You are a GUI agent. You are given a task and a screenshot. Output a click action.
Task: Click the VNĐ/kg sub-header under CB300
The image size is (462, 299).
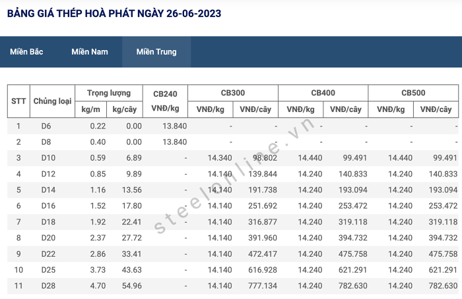[x=211, y=109]
